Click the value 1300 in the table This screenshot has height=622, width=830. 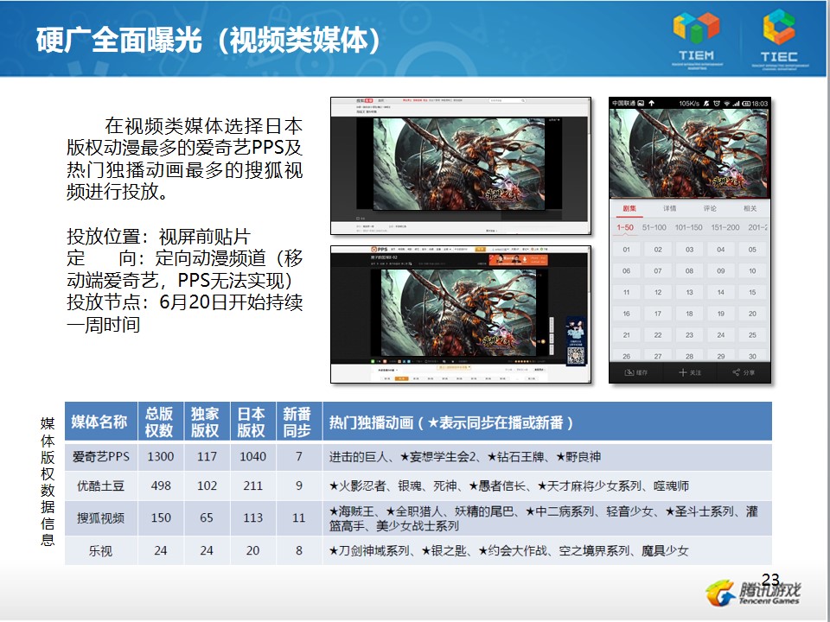click(161, 456)
